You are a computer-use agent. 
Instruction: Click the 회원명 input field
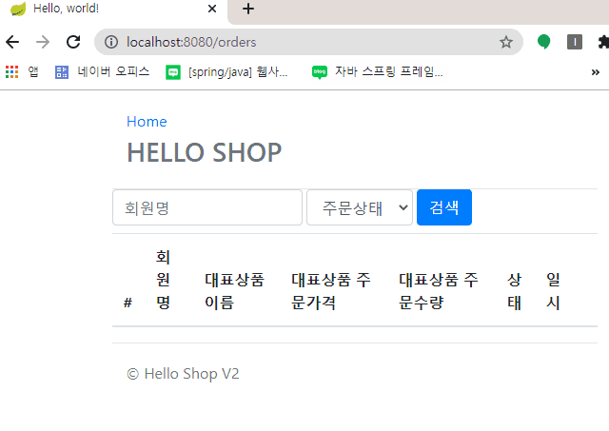(207, 207)
